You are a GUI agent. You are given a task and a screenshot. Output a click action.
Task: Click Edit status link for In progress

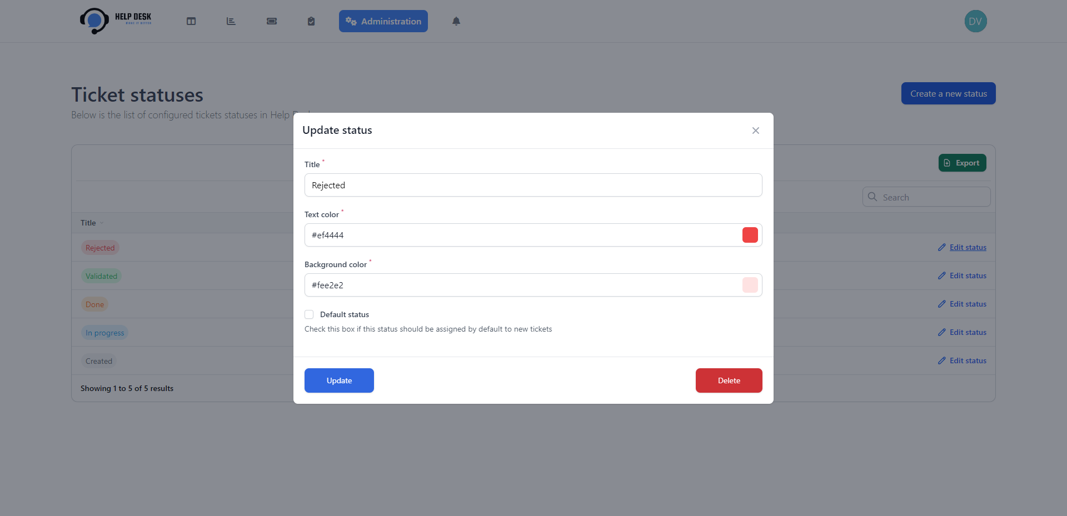coord(968,332)
